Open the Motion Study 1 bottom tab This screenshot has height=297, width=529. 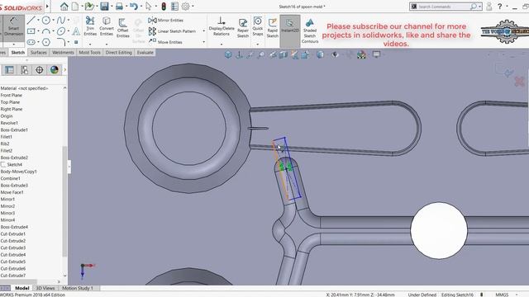[77, 288]
